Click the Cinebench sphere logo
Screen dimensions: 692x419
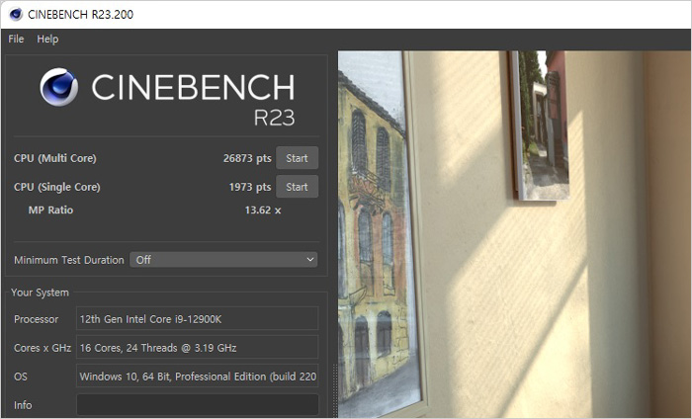pyautogui.click(x=58, y=87)
